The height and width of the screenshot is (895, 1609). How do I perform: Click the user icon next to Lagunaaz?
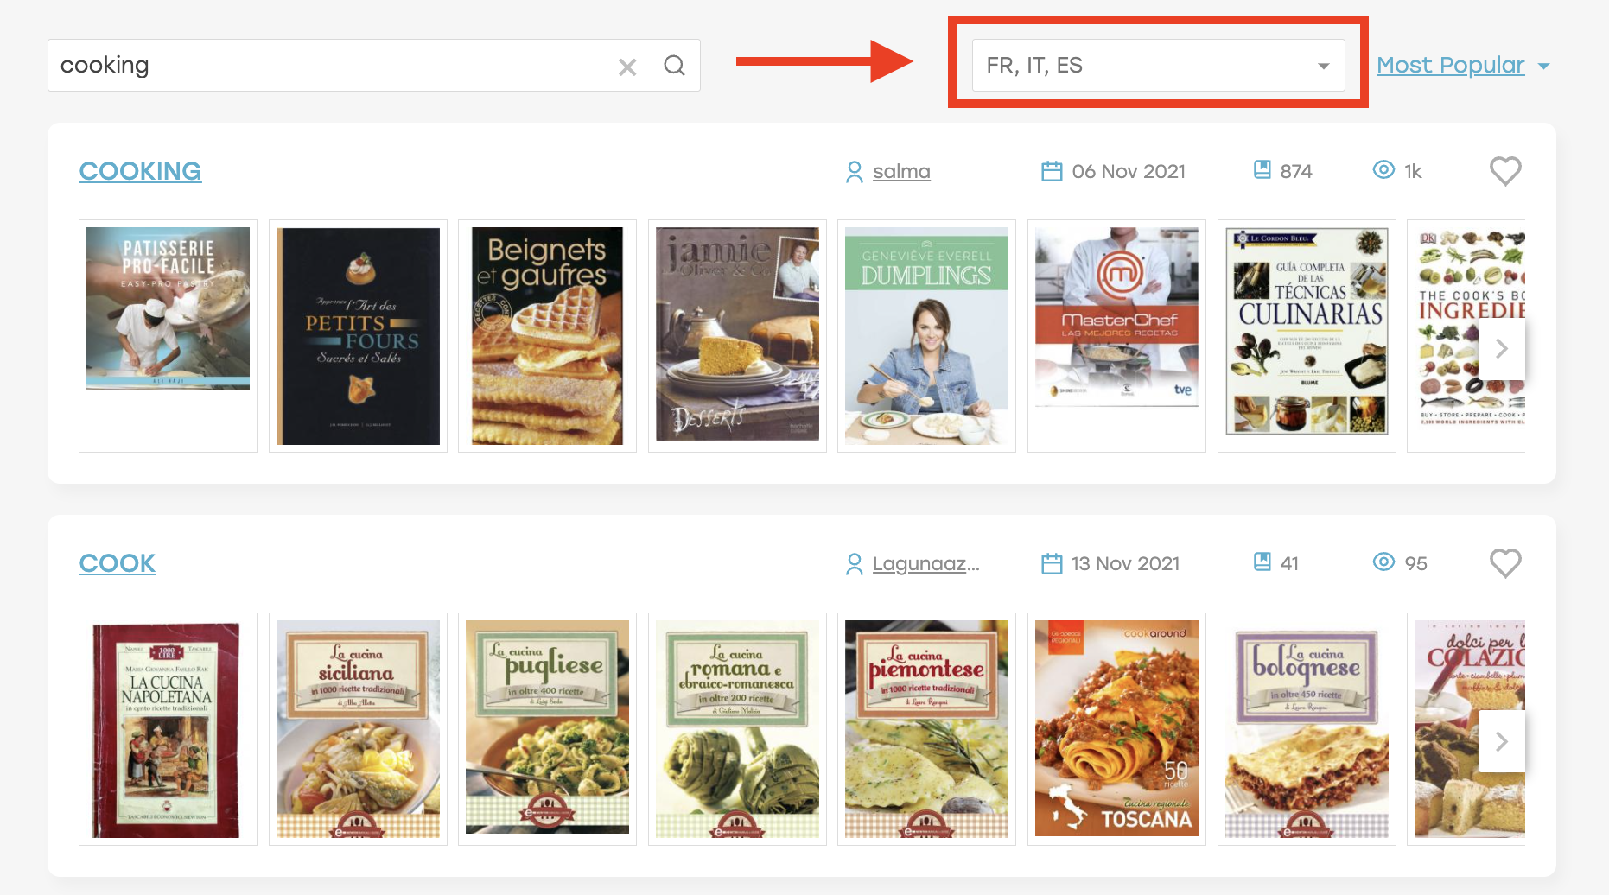tap(854, 563)
